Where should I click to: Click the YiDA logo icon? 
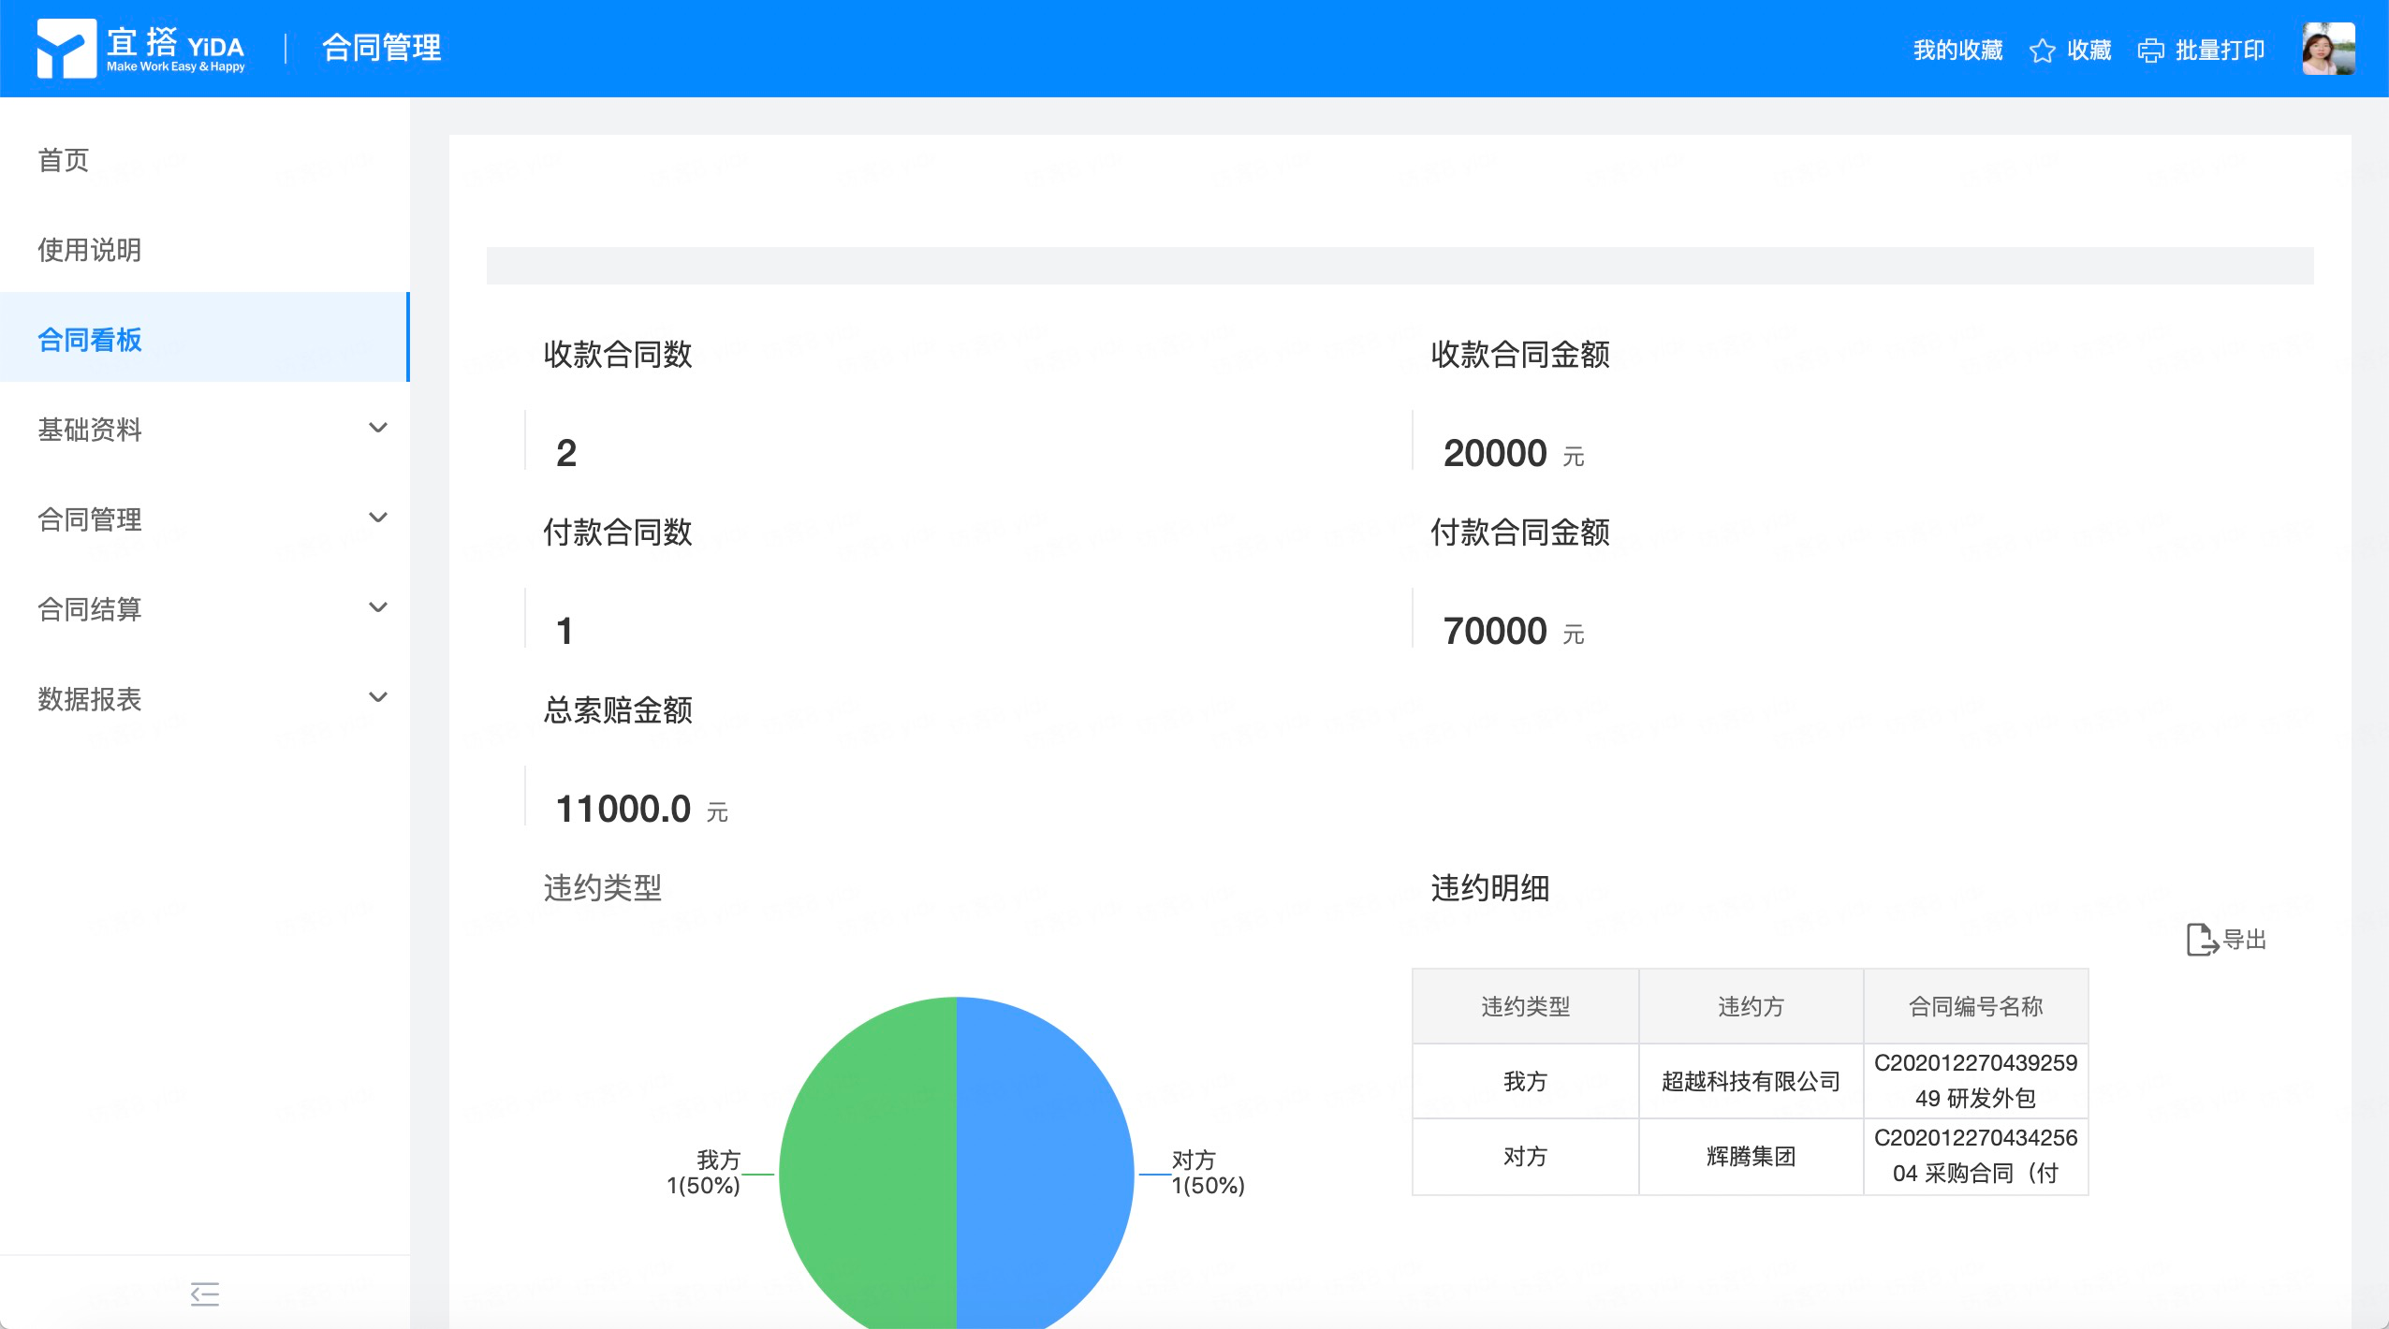(66, 49)
